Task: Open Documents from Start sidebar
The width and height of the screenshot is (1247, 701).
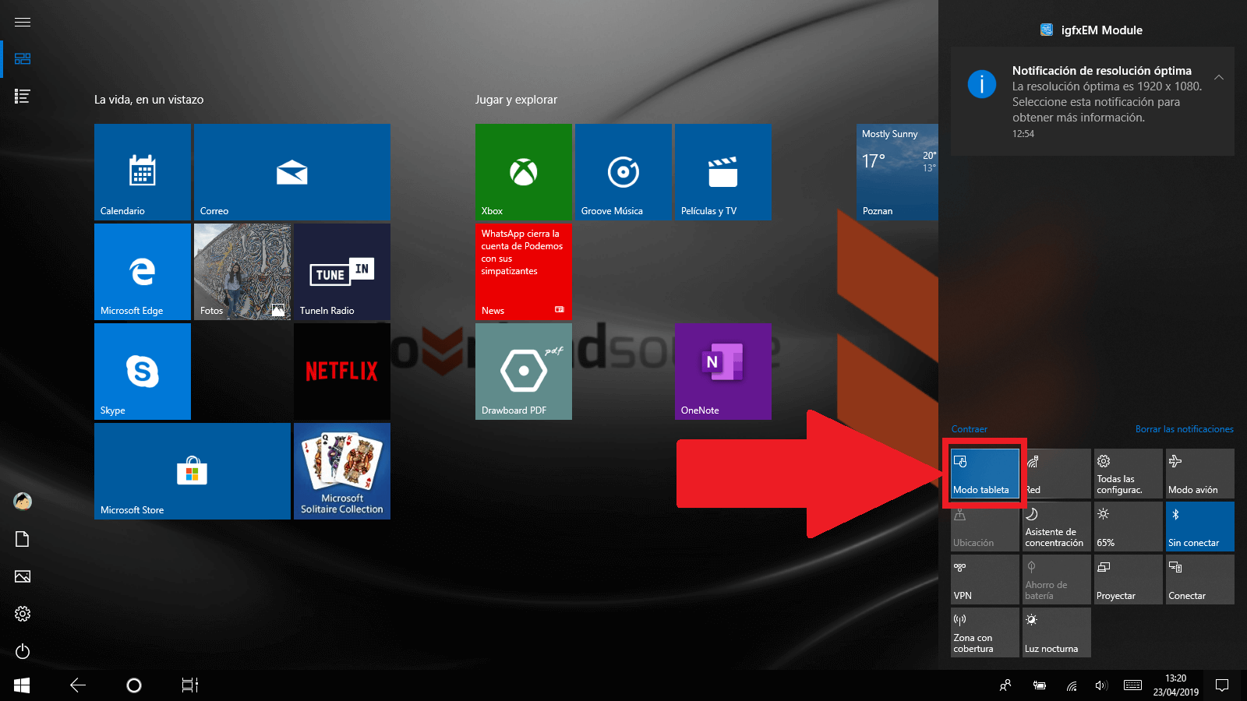Action: pos(23,539)
